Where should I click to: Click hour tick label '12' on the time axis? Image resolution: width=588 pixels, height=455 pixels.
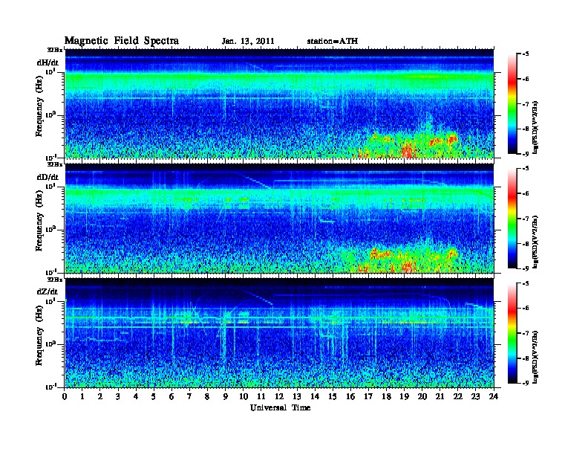click(x=279, y=396)
